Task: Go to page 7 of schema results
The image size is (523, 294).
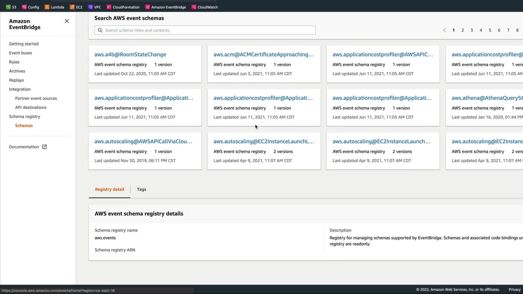Action: tap(508, 30)
